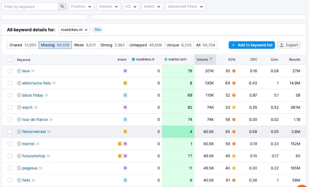309x187 pixels.
Task: Check the fietsenwinkel row checkbox
Action: tap(10, 132)
